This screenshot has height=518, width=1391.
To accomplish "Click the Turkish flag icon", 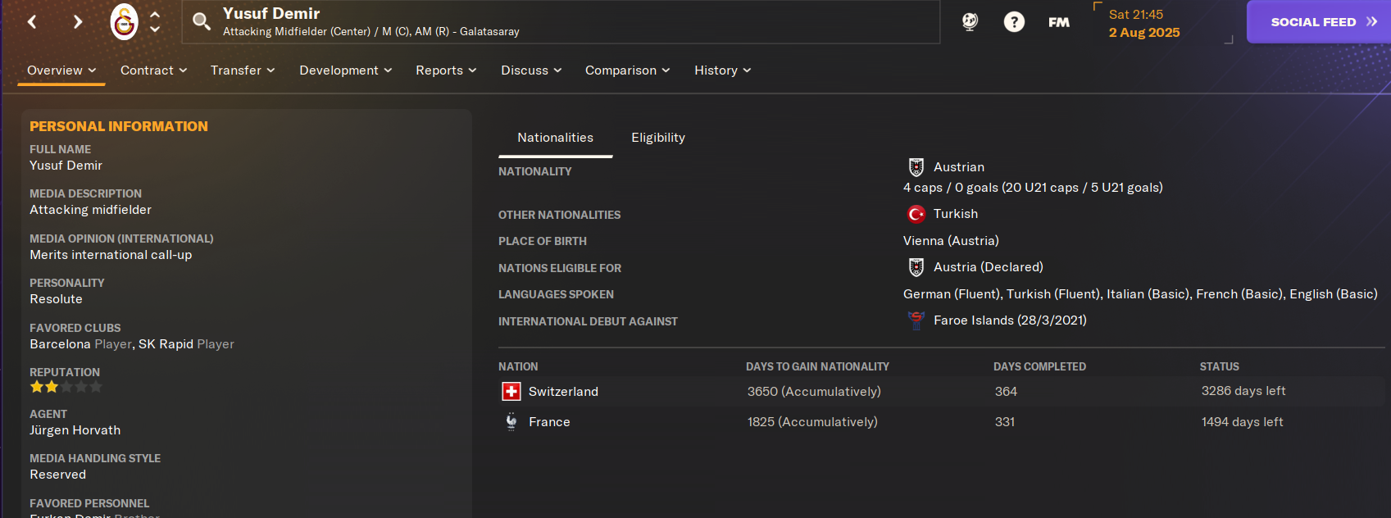I will point(916,214).
